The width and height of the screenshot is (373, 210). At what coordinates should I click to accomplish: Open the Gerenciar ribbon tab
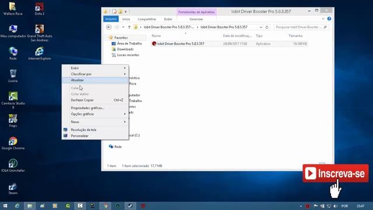coord(196,19)
